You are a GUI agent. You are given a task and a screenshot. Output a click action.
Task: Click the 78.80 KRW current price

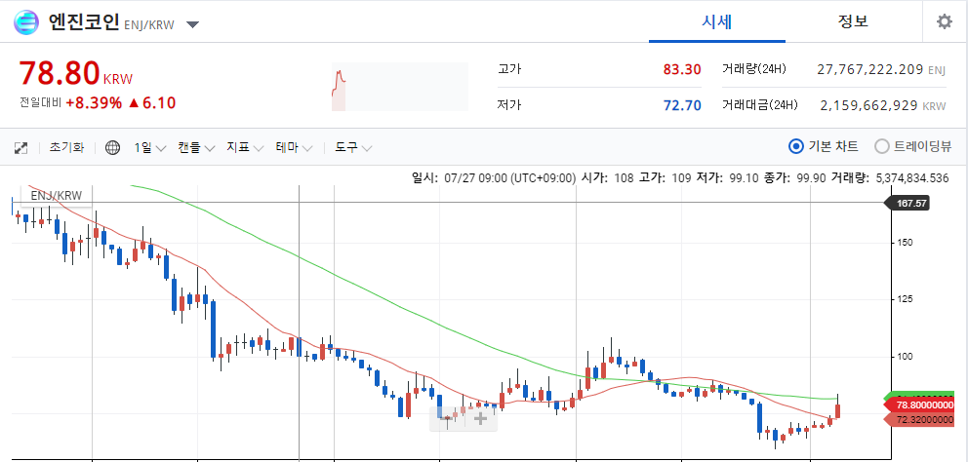click(x=76, y=73)
